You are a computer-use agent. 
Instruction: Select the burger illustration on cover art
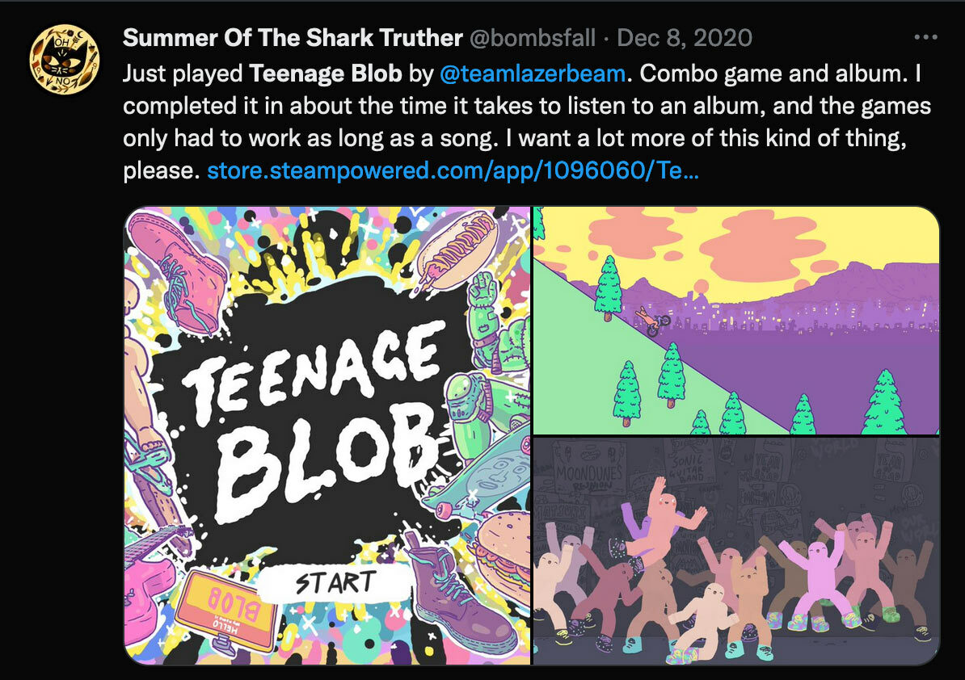tap(500, 556)
